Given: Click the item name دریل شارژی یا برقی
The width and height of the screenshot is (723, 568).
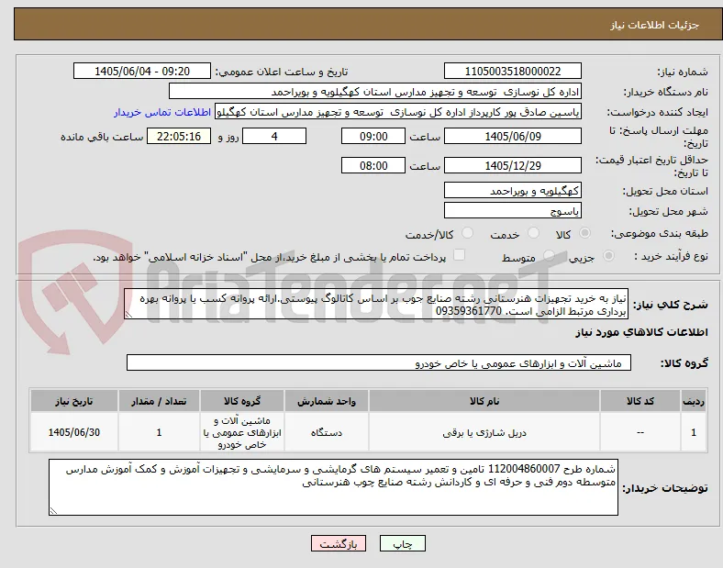Looking at the screenshot, I should [484, 433].
